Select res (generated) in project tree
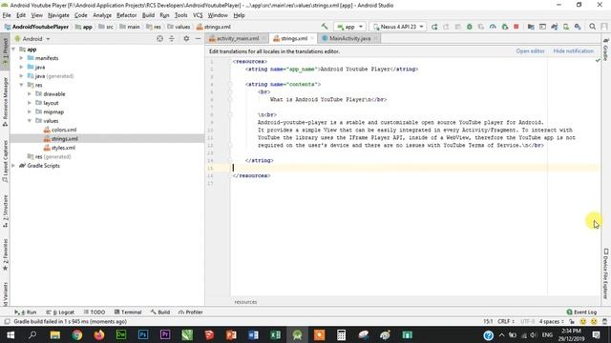611x343 pixels. (x=49, y=156)
